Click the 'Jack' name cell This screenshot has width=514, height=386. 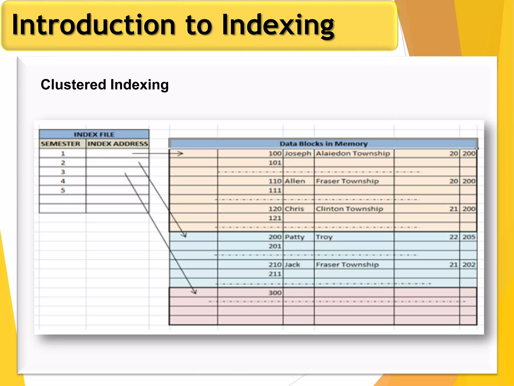(x=299, y=265)
